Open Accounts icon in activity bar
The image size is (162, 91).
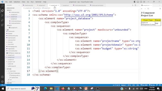pos(2,77)
